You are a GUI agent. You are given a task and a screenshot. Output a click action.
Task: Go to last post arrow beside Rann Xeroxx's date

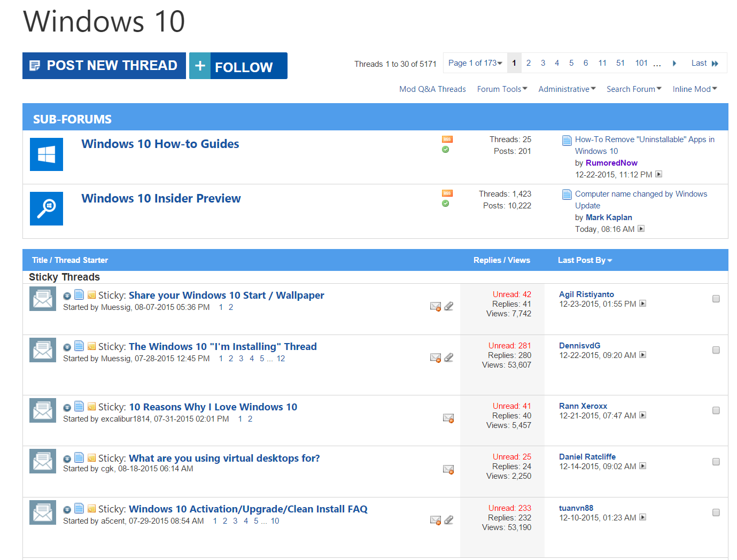pyautogui.click(x=643, y=415)
